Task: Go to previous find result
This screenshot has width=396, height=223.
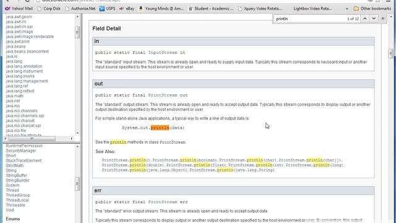Action: [365, 19]
